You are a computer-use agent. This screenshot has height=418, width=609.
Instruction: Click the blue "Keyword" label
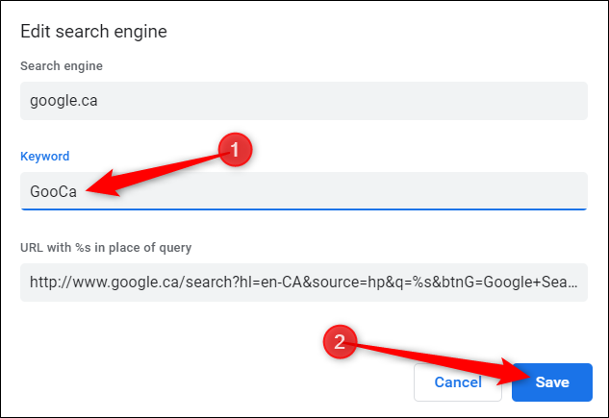click(x=45, y=156)
